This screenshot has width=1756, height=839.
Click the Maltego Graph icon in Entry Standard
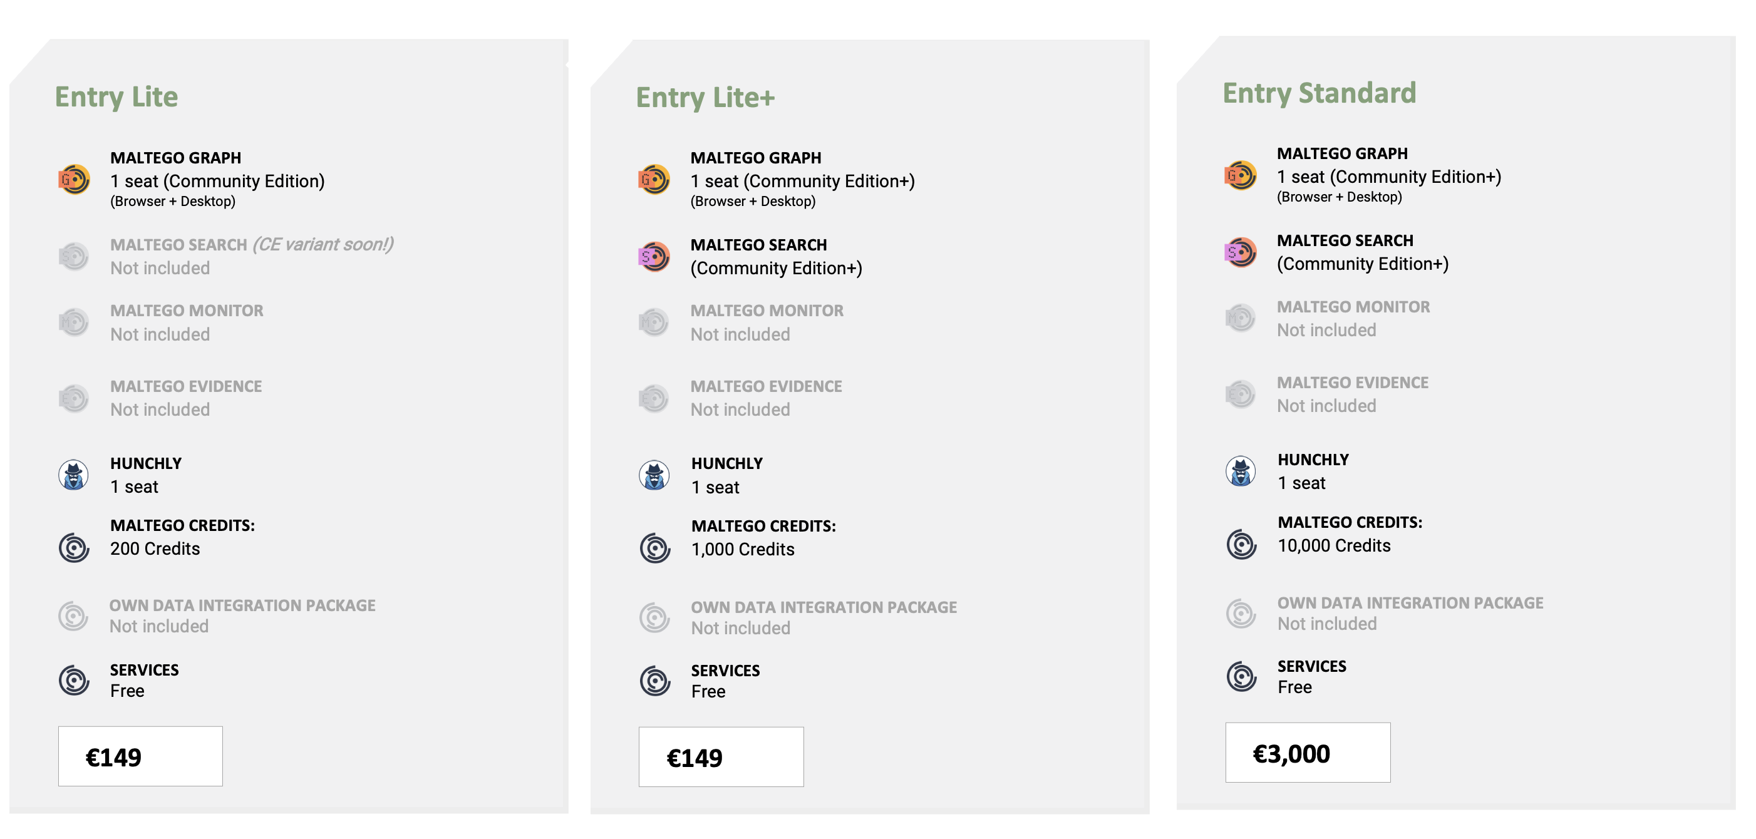tap(1240, 176)
